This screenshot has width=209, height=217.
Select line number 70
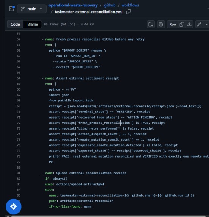[19, 112]
